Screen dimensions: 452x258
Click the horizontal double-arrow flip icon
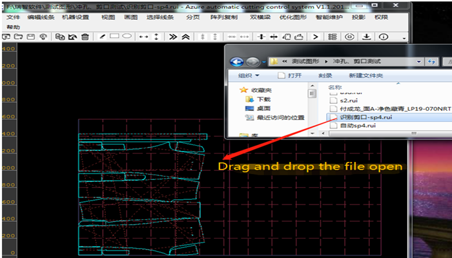tap(143, 37)
